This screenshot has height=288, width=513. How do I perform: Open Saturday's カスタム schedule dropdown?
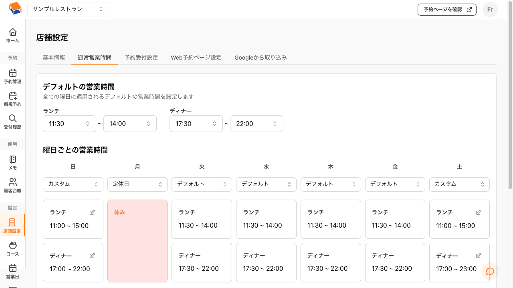pyautogui.click(x=459, y=184)
